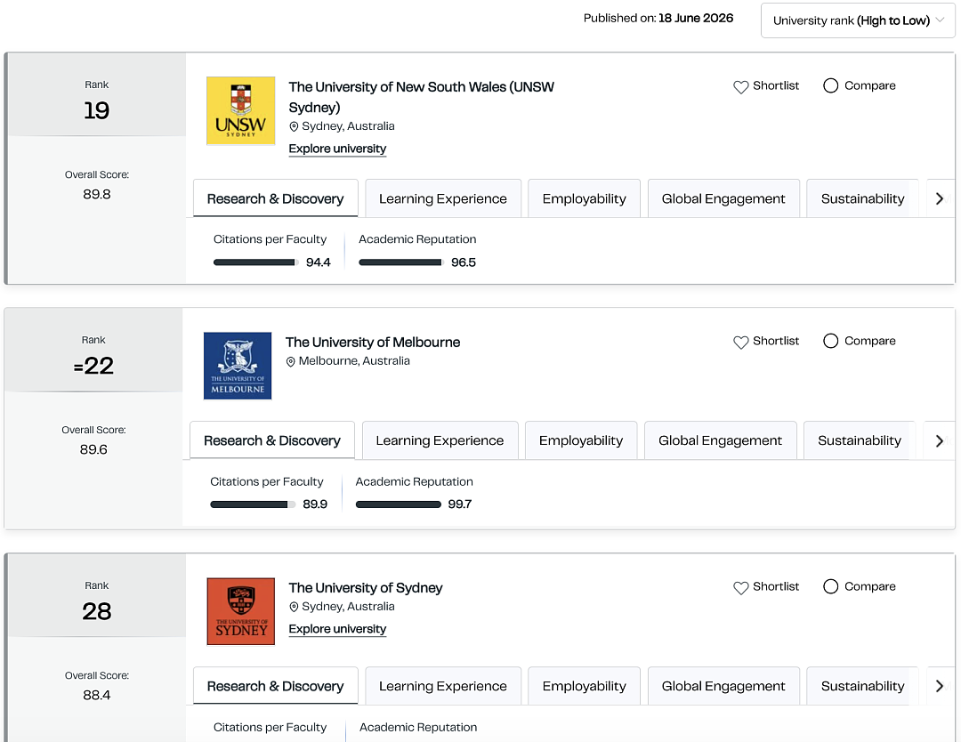Open University of Sydney's Sustainability tab
961x742 pixels.
862,686
